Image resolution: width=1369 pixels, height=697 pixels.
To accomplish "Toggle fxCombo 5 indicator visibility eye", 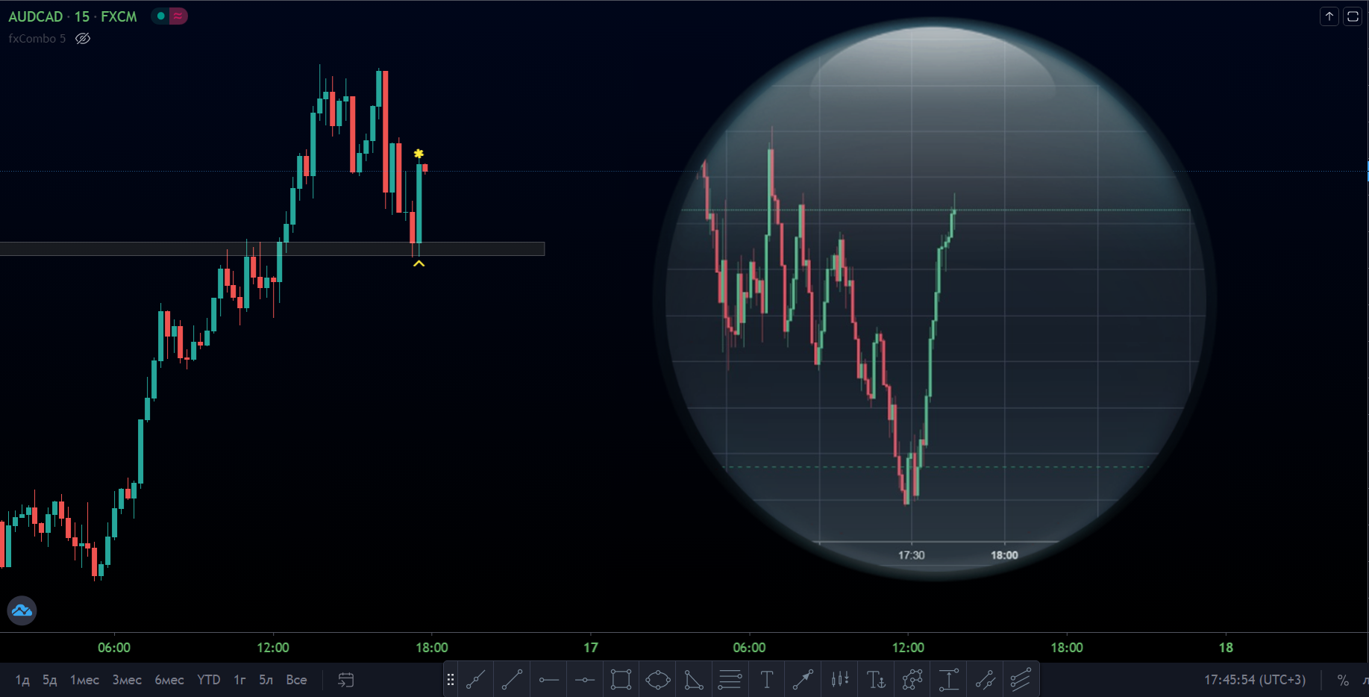I will (83, 38).
